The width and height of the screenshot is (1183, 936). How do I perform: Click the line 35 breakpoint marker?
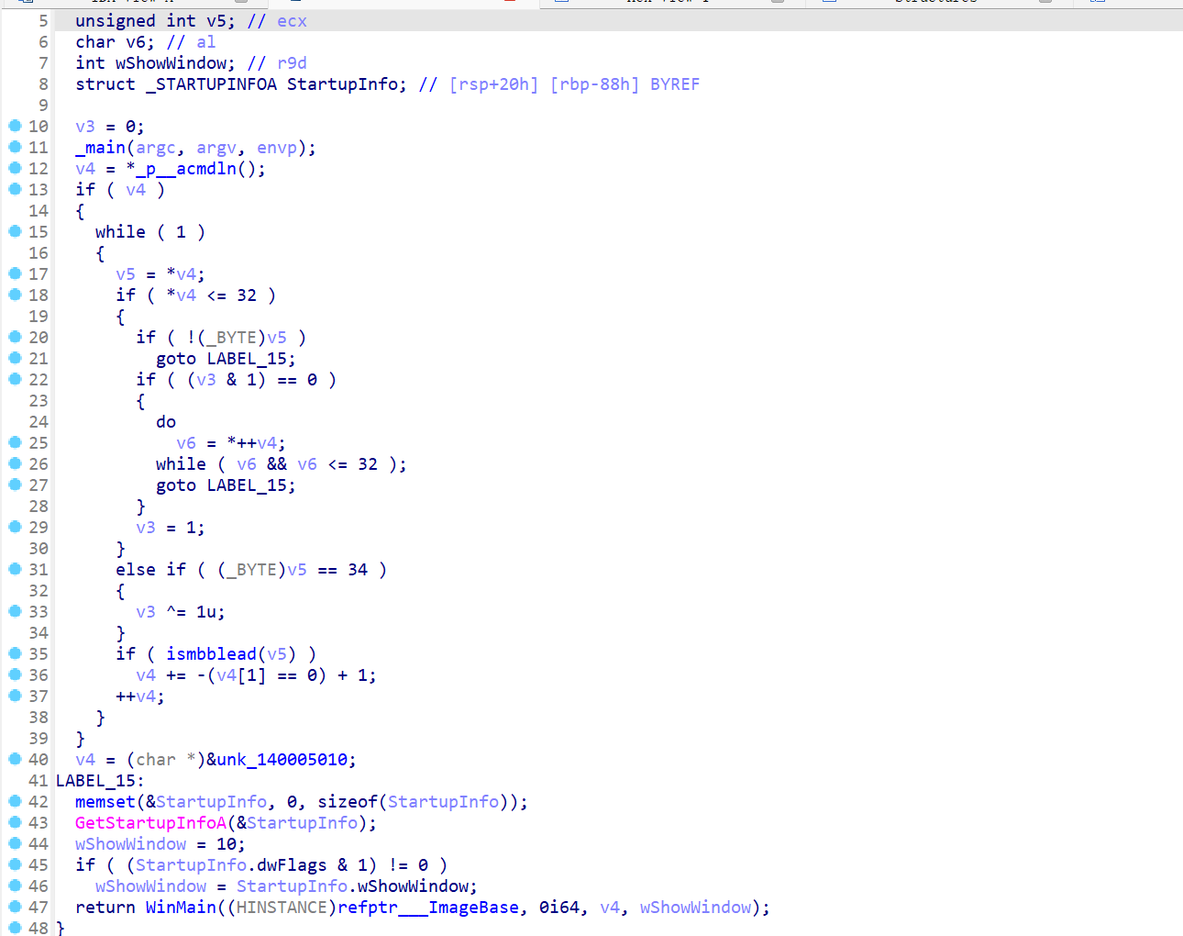(x=15, y=653)
